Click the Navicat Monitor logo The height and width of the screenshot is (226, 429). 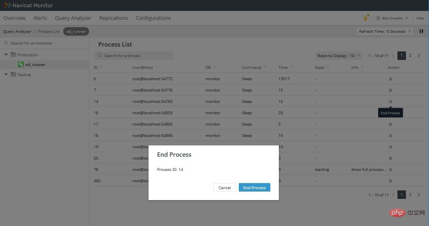[x=7, y=5]
